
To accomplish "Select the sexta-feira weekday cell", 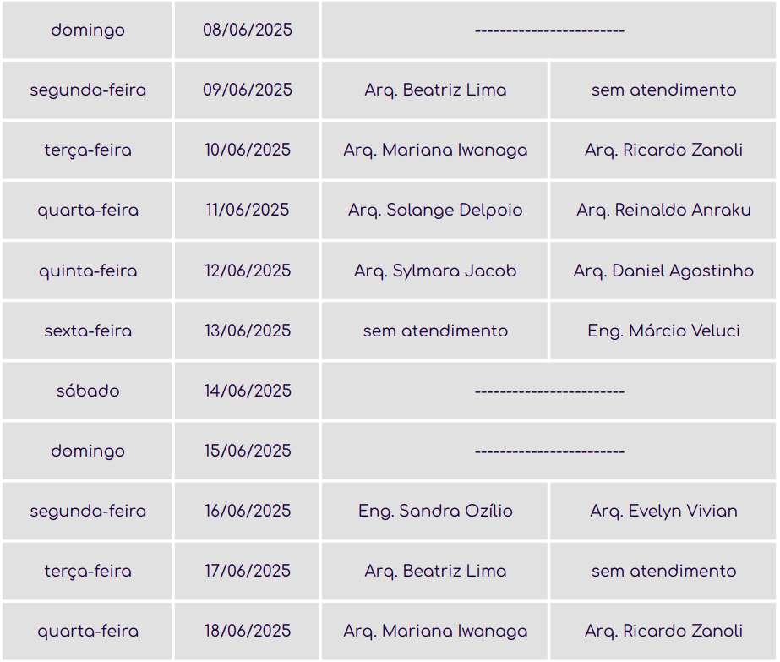I will point(88,331).
